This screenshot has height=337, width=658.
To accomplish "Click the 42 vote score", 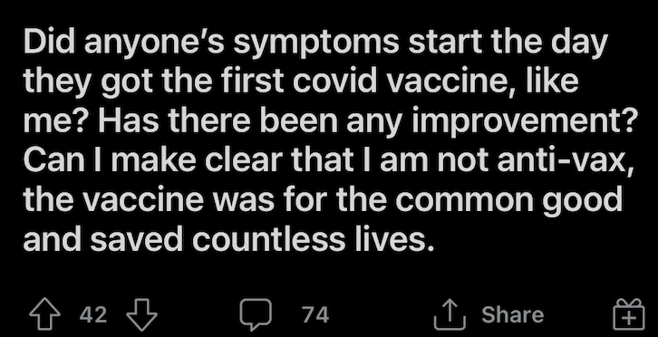I will 93,314.
